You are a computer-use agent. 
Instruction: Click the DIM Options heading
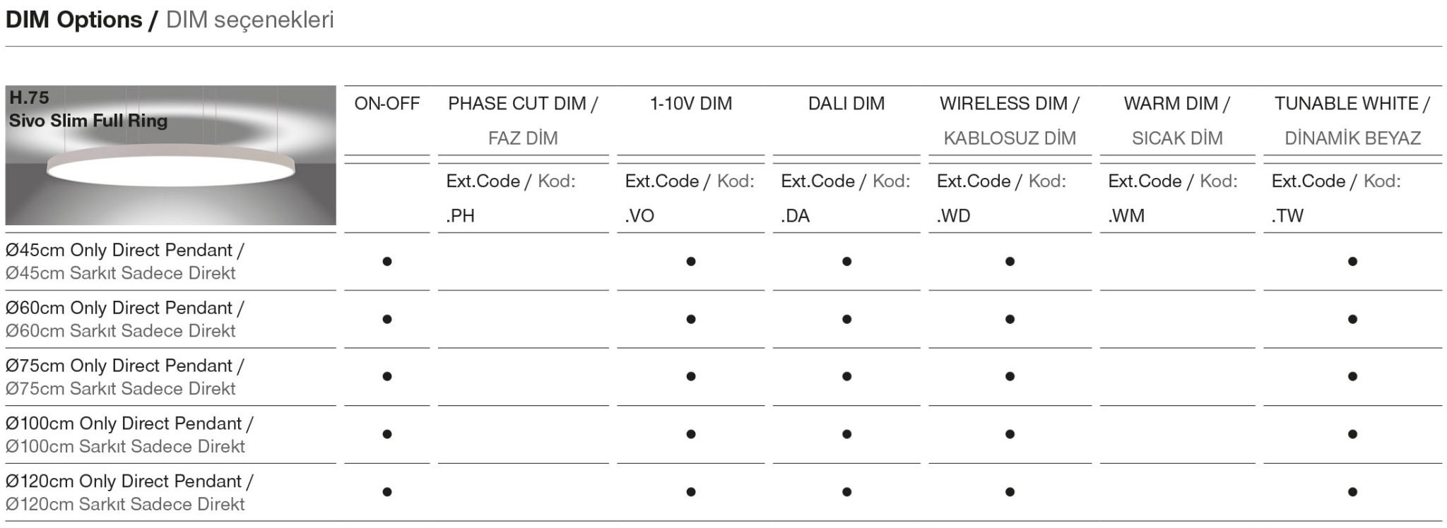(x=73, y=20)
